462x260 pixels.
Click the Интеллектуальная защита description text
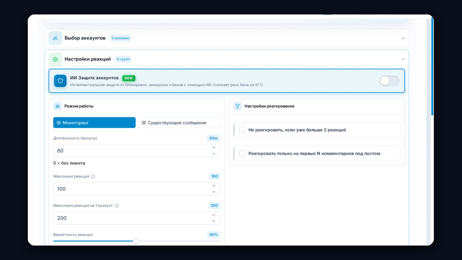[x=166, y=85]
